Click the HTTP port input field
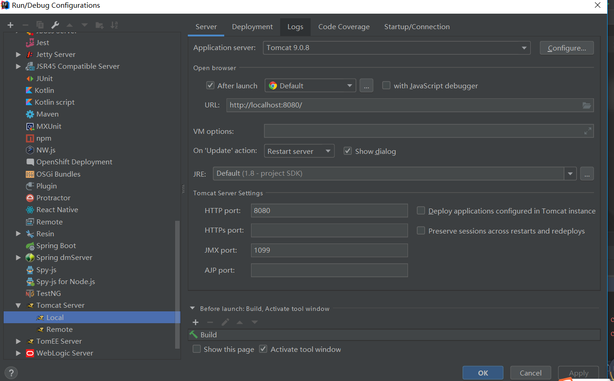Screen dimensions: 614x381 click(329, 211)
